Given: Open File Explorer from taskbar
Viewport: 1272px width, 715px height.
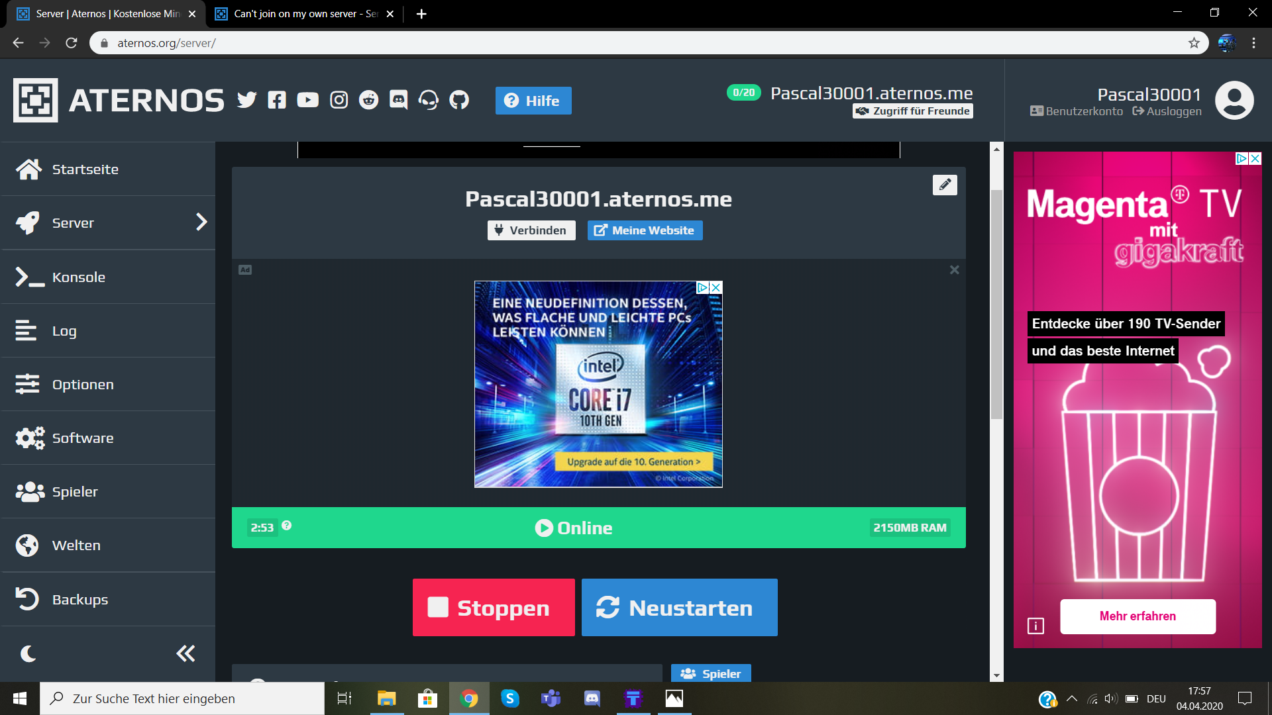Looking at the screenshot, I should 386,698.
